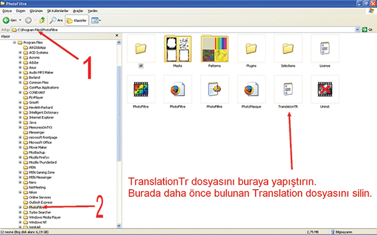
Task: Select the TranslationTR file icon
Action: point(288,89)
